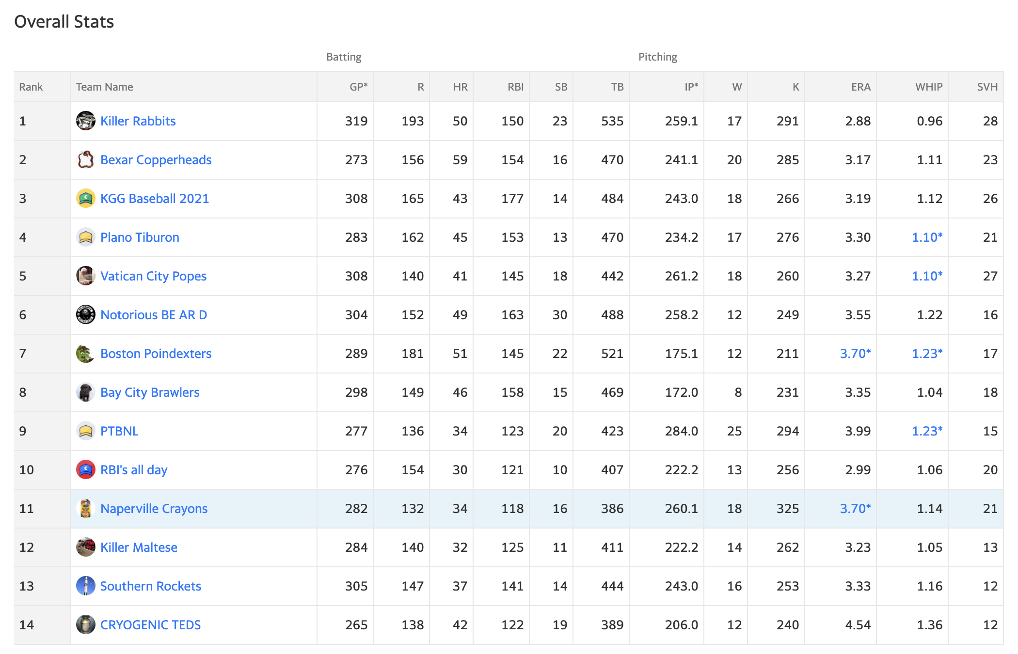
Task: Click the Vatican City Popes team avatar
Action: pos(86,276)
